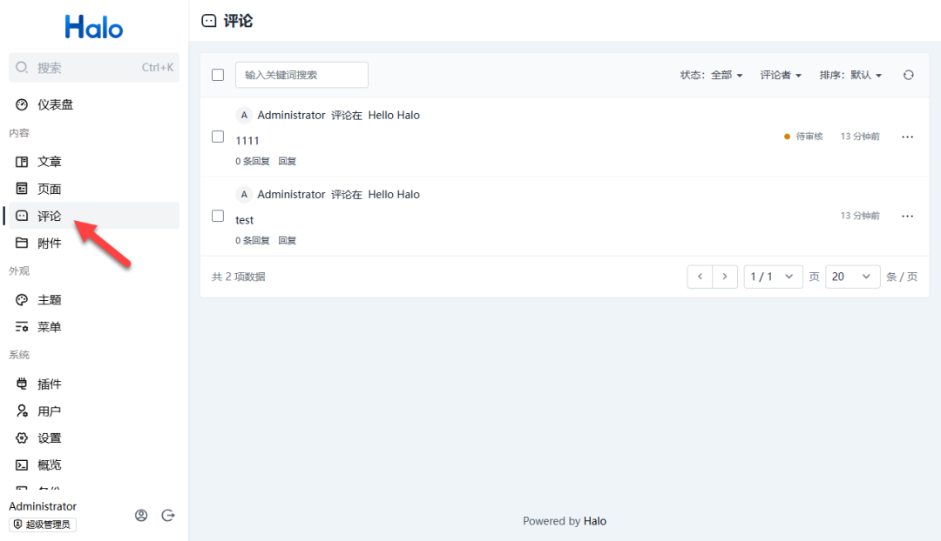Click the Administrator avatar on the test comment

[x=244, y=194]
